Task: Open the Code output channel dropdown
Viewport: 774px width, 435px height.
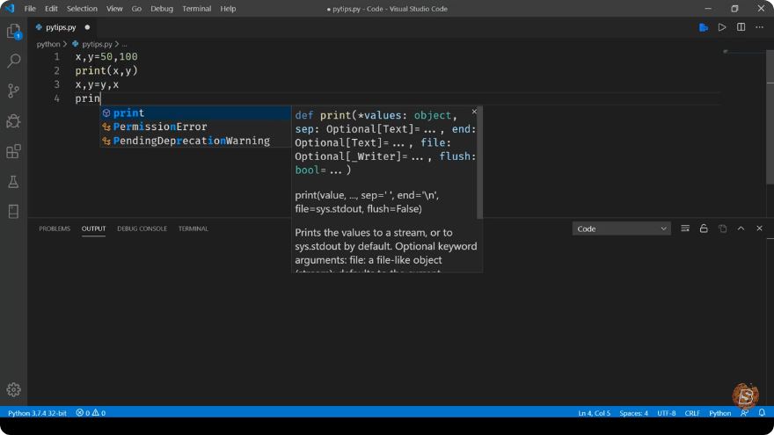Action: point(621,228)
